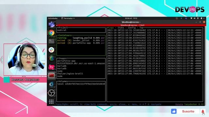Select the exited tender_joliot container
The height and width of the screenshot is (117, 209).
click(x=81, y=40)
